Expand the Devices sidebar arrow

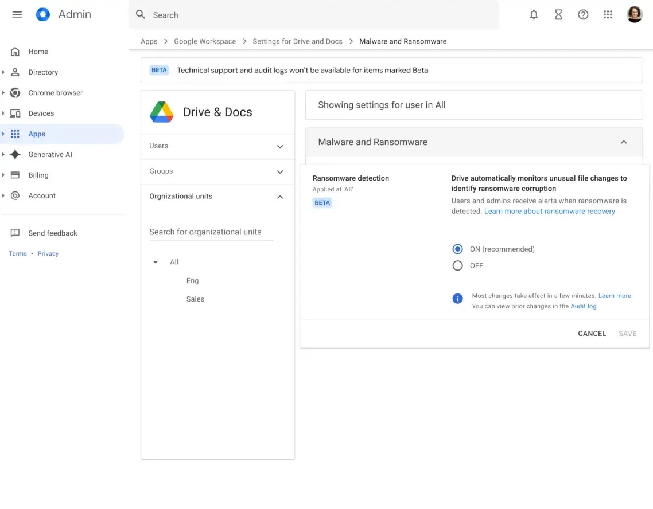[3, 113]
